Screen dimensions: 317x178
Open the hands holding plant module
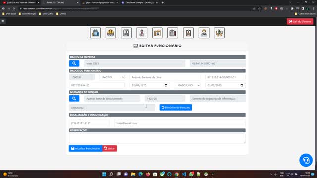[219, 33]
